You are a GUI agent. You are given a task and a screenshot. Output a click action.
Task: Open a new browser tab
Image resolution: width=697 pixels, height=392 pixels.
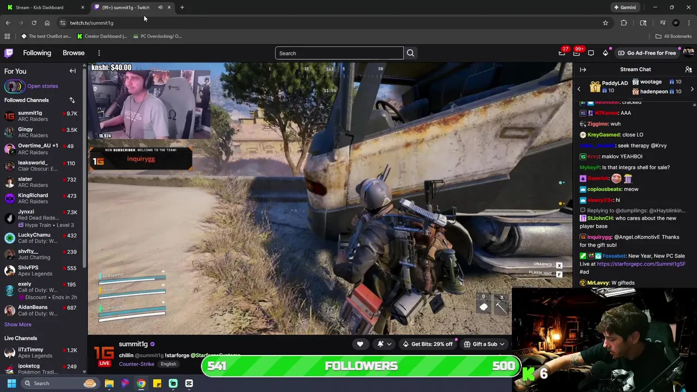pyautogui.click(x=182, y=8)
